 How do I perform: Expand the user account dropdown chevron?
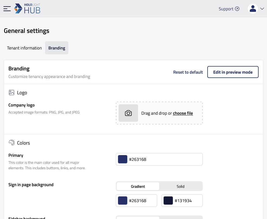coord(262,9)
